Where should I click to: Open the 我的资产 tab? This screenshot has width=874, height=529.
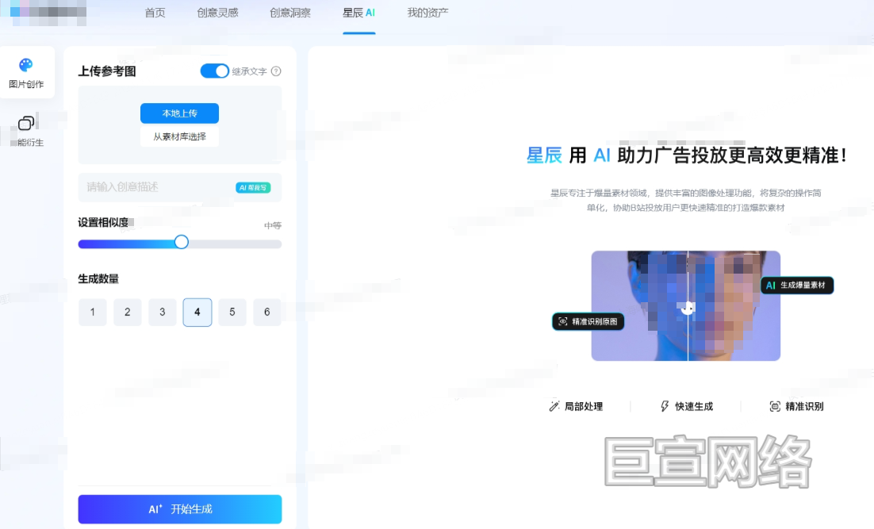427,13
